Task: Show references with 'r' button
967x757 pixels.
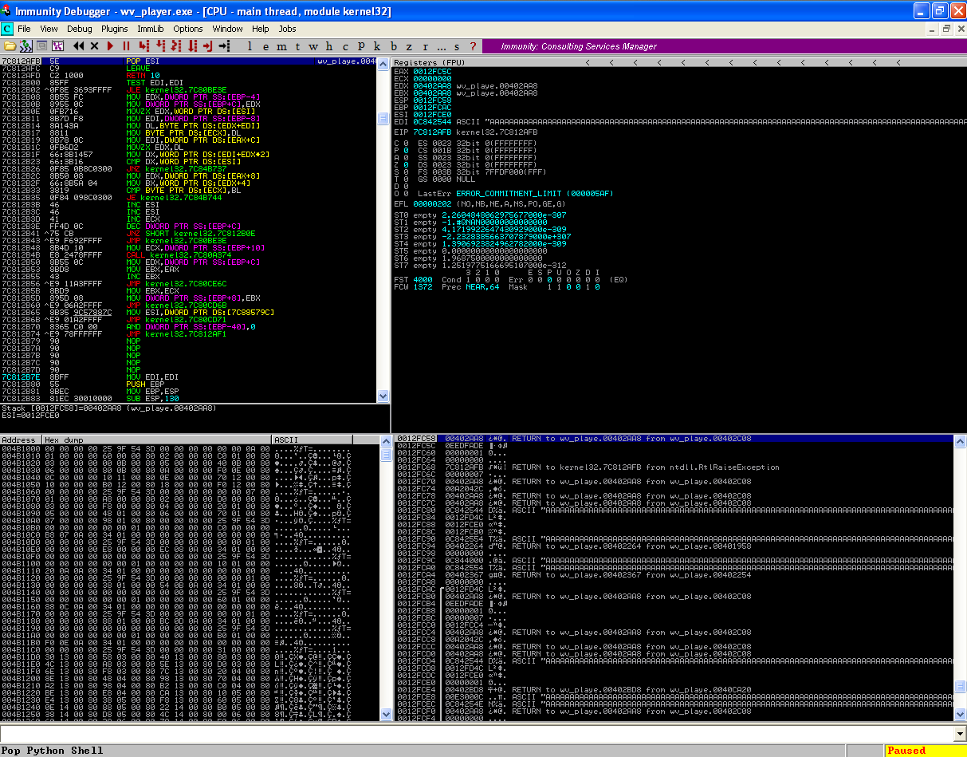Action: point(426,46)
